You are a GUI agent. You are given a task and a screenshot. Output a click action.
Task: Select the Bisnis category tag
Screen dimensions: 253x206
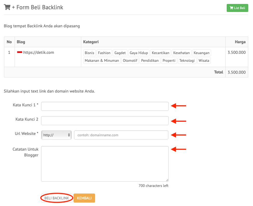click(x=90, y=53)
